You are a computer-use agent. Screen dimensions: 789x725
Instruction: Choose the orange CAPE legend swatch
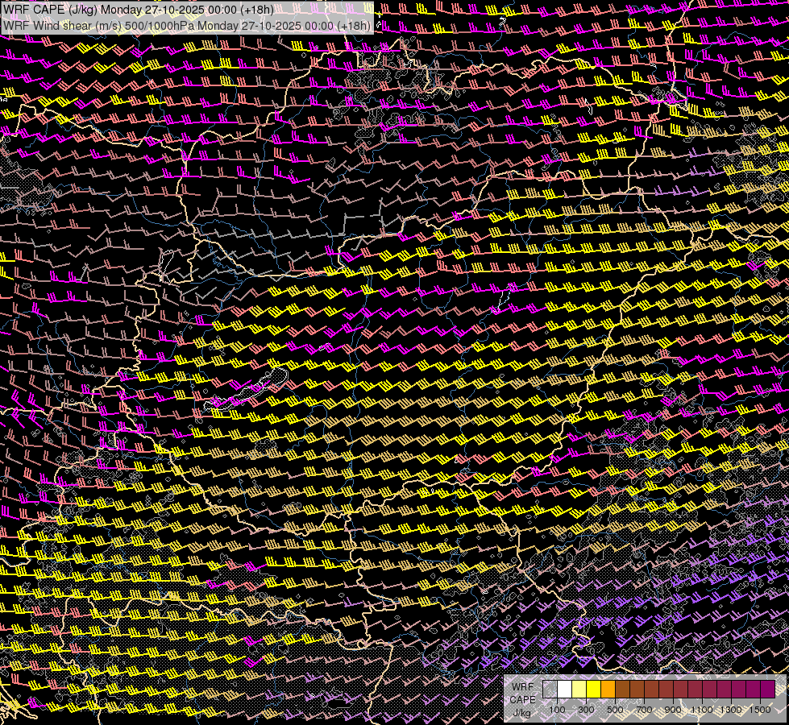[608, 690]
